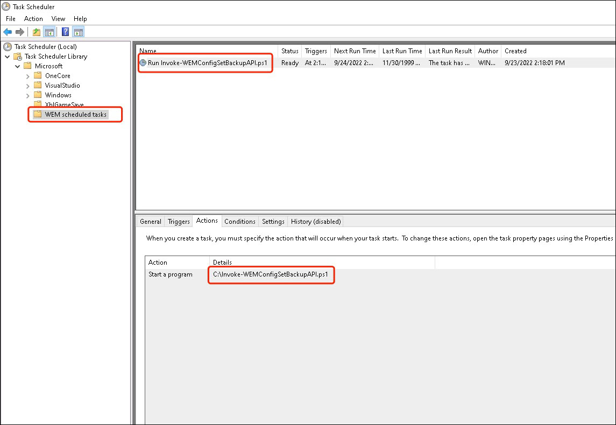Click the blue Help question-mark icon
This screenshot has height=425, width=616.
point(66,32)
